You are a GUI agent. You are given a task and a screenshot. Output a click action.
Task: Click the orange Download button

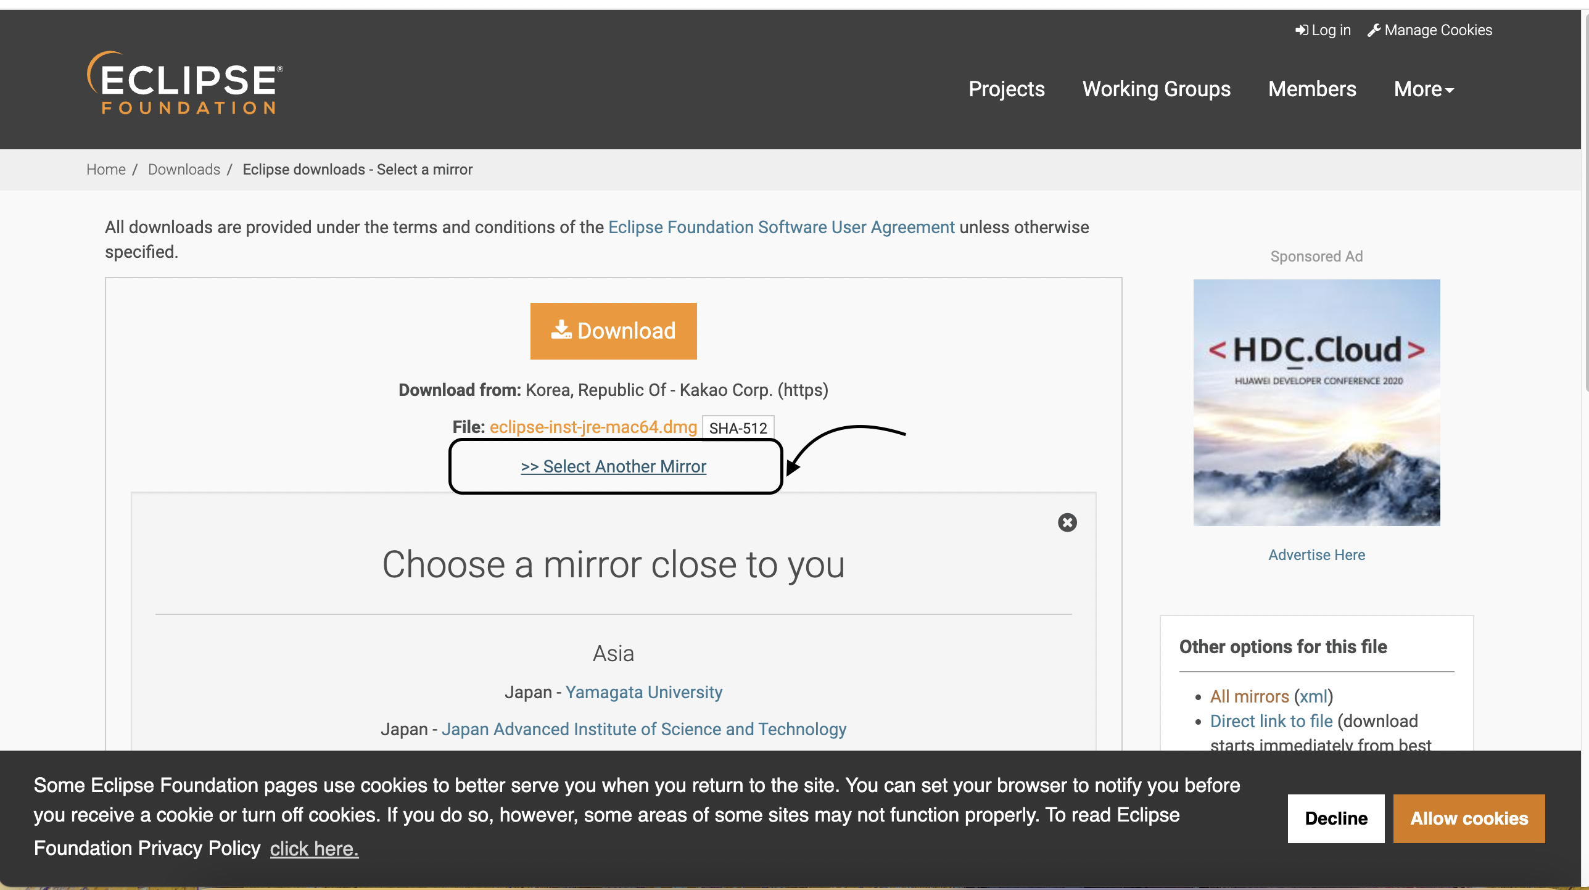pyautogui.click(x=614, y=331)
